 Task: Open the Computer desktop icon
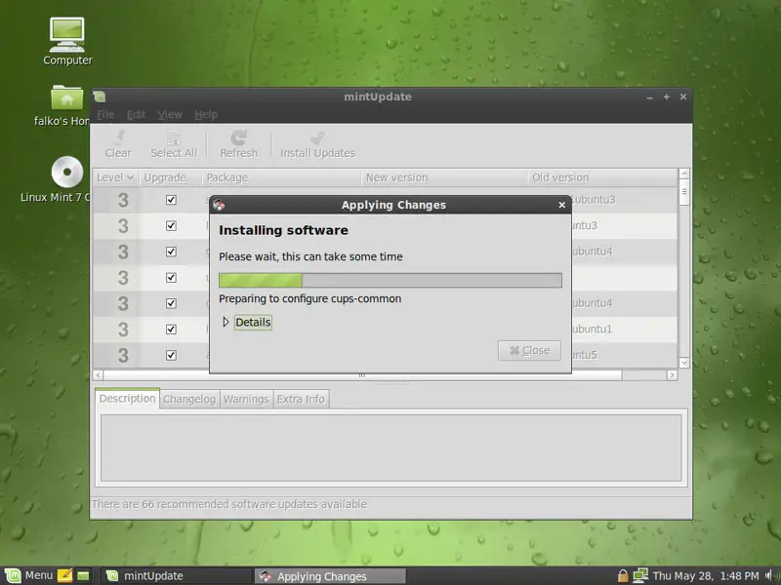pyautogui.click(x=67, y=35)
